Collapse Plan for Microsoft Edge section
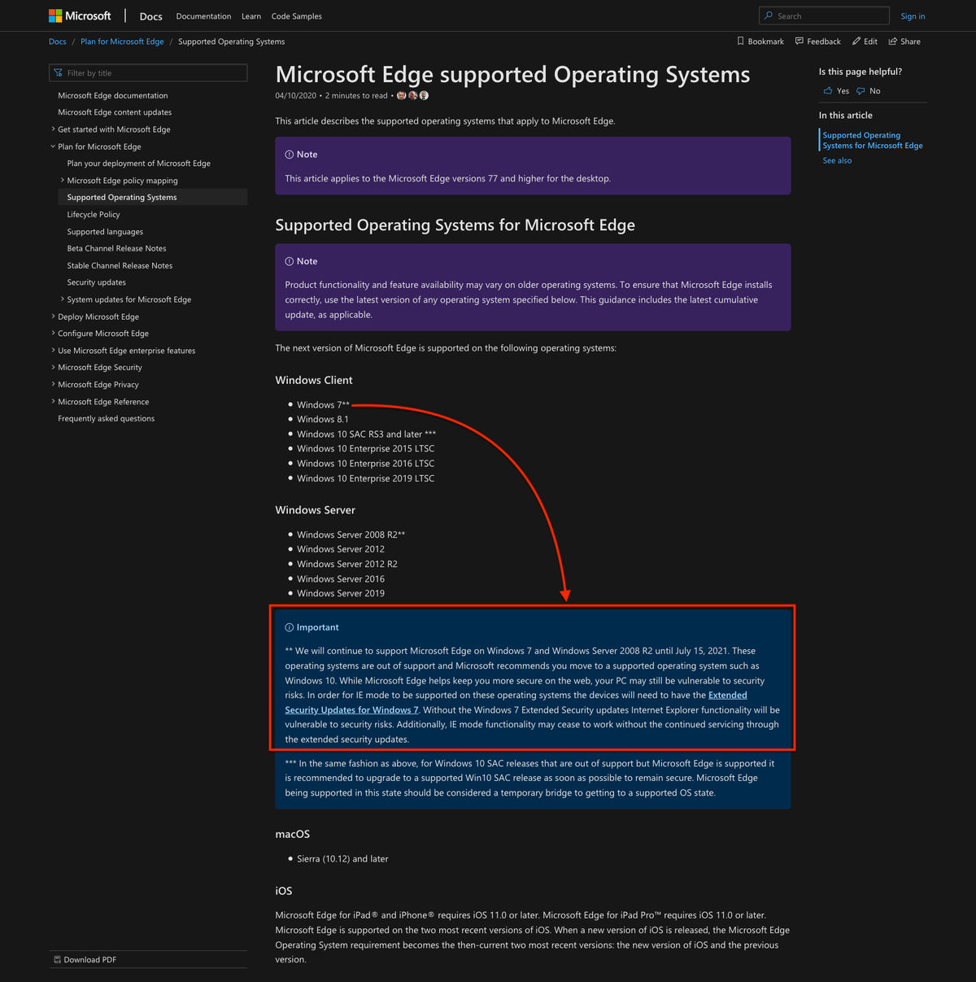The width and height of the screenshot is (976, 982). 53,146
